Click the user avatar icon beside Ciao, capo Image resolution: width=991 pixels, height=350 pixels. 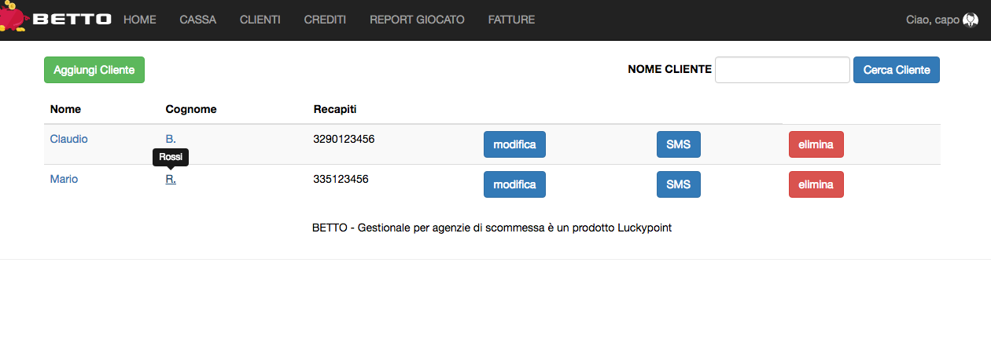971,20
